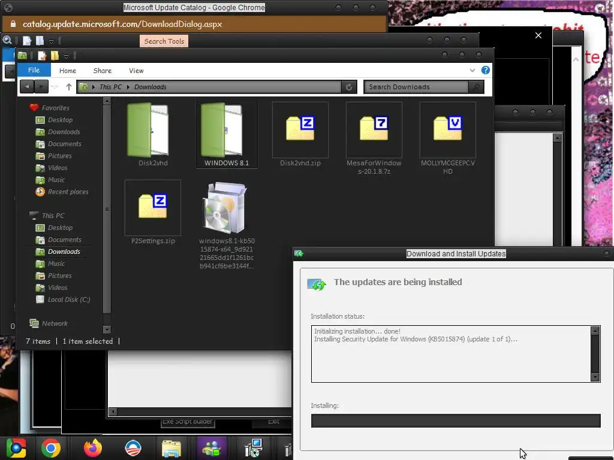
Task: Open the Messenger icon on the taskbar
Action: coord(212,448)
